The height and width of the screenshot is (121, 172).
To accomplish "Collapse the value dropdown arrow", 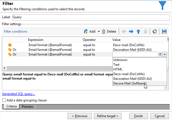I will [165, 54].
